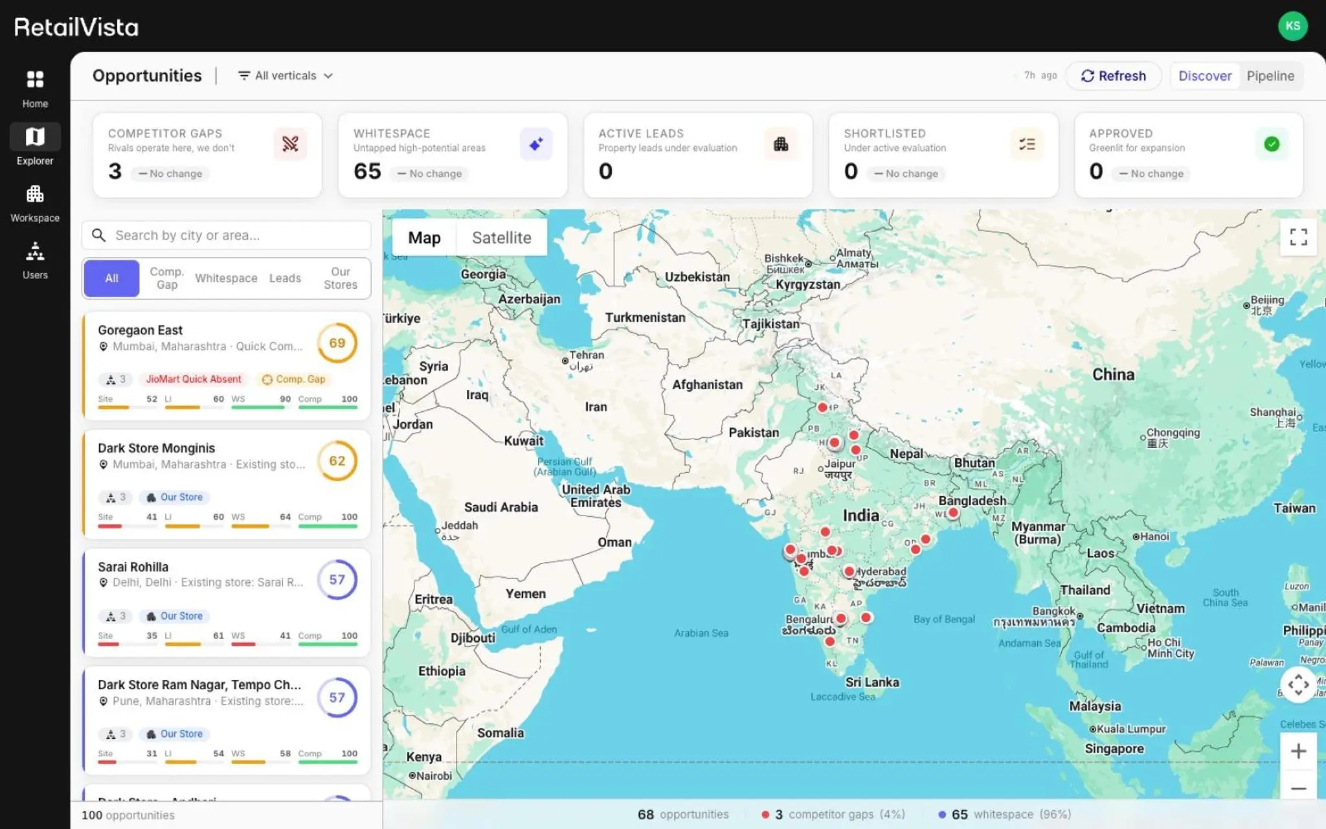Click the 68 opportunities map summary
The image size is (1326, 829).
[683, 814]
